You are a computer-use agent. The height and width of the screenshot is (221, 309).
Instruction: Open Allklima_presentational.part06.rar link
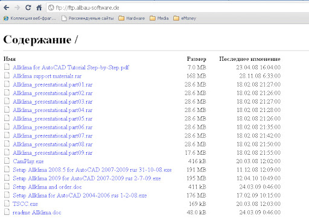click(x=53, y=127)
